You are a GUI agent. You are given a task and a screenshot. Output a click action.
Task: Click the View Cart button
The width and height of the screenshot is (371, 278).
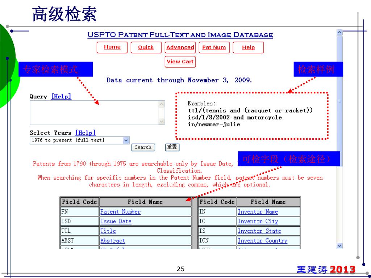pos(180,62)
